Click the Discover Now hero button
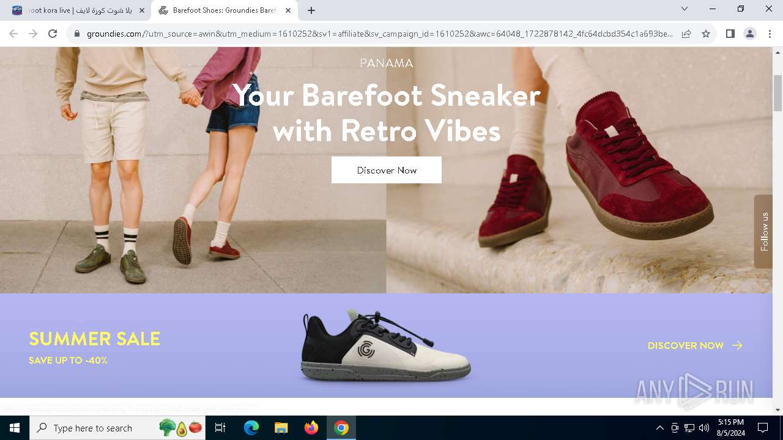 tap(387, 170)
